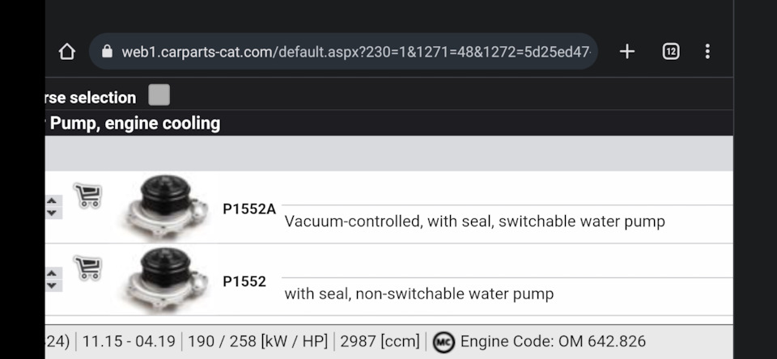Open a new tab with plus icon
The width and height of the screenshot is (777, 359).
point(626,52)
